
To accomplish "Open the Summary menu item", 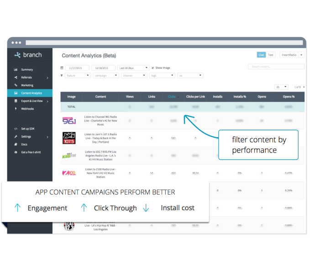I will pos(27,69).
